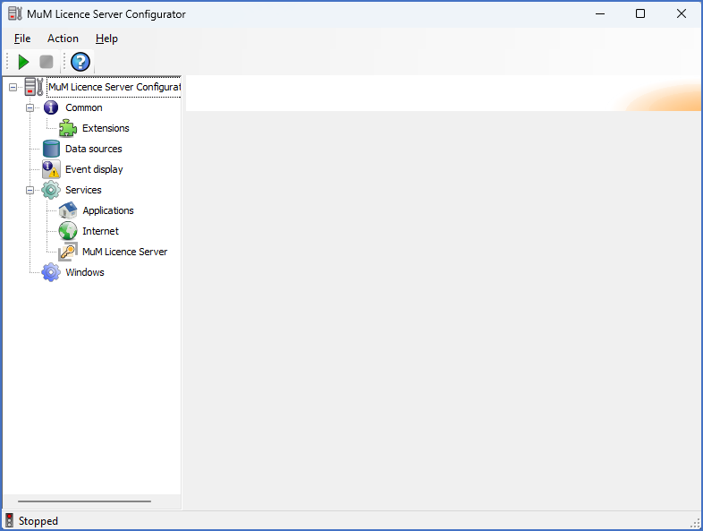The height and width of the screenshot is (531, 703).
Task: Click the Internet globe icon
Action: coord(68,231)
